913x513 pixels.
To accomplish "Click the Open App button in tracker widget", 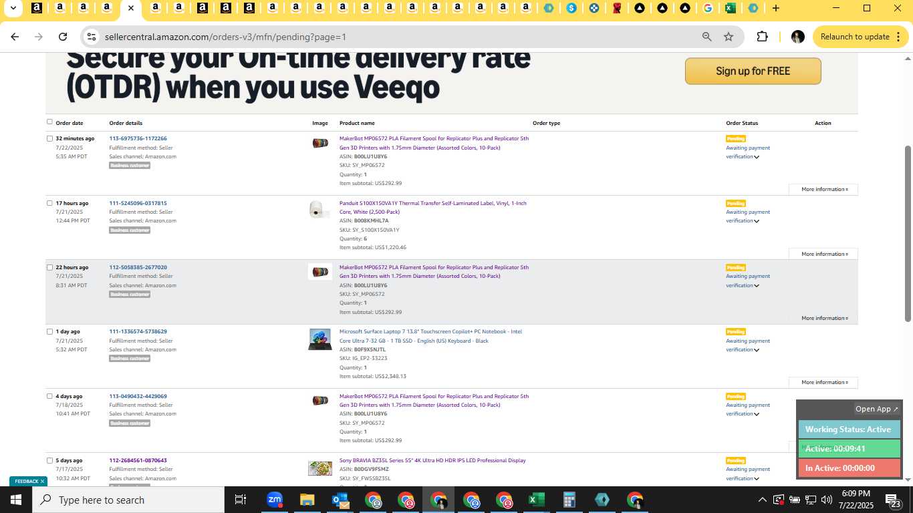I will tap(877, 409).
